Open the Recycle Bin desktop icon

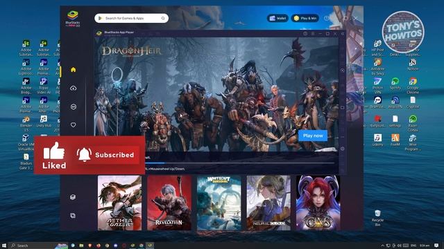coord(377,218)
